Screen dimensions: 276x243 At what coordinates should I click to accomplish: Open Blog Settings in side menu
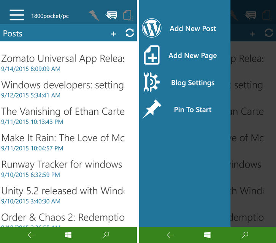pyautogui.click(x=193, y=83)
